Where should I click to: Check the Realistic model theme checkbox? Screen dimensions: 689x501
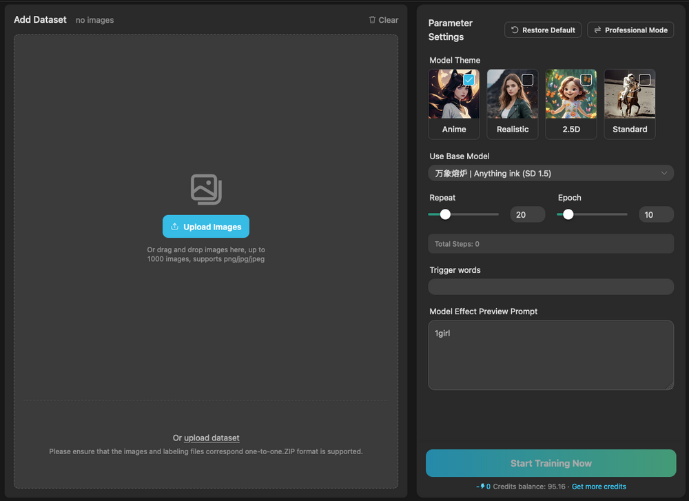pyautogui.click(x=527, y=80)
